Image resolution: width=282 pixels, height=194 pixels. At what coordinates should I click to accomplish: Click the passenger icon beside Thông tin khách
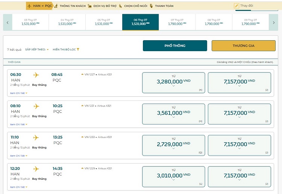56,6
